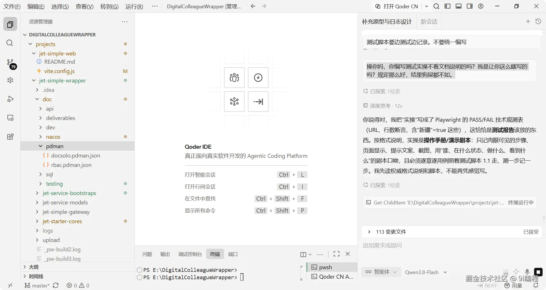Toggle the primary sidebar layout button

pyautogui.click(x=447, y=6)
